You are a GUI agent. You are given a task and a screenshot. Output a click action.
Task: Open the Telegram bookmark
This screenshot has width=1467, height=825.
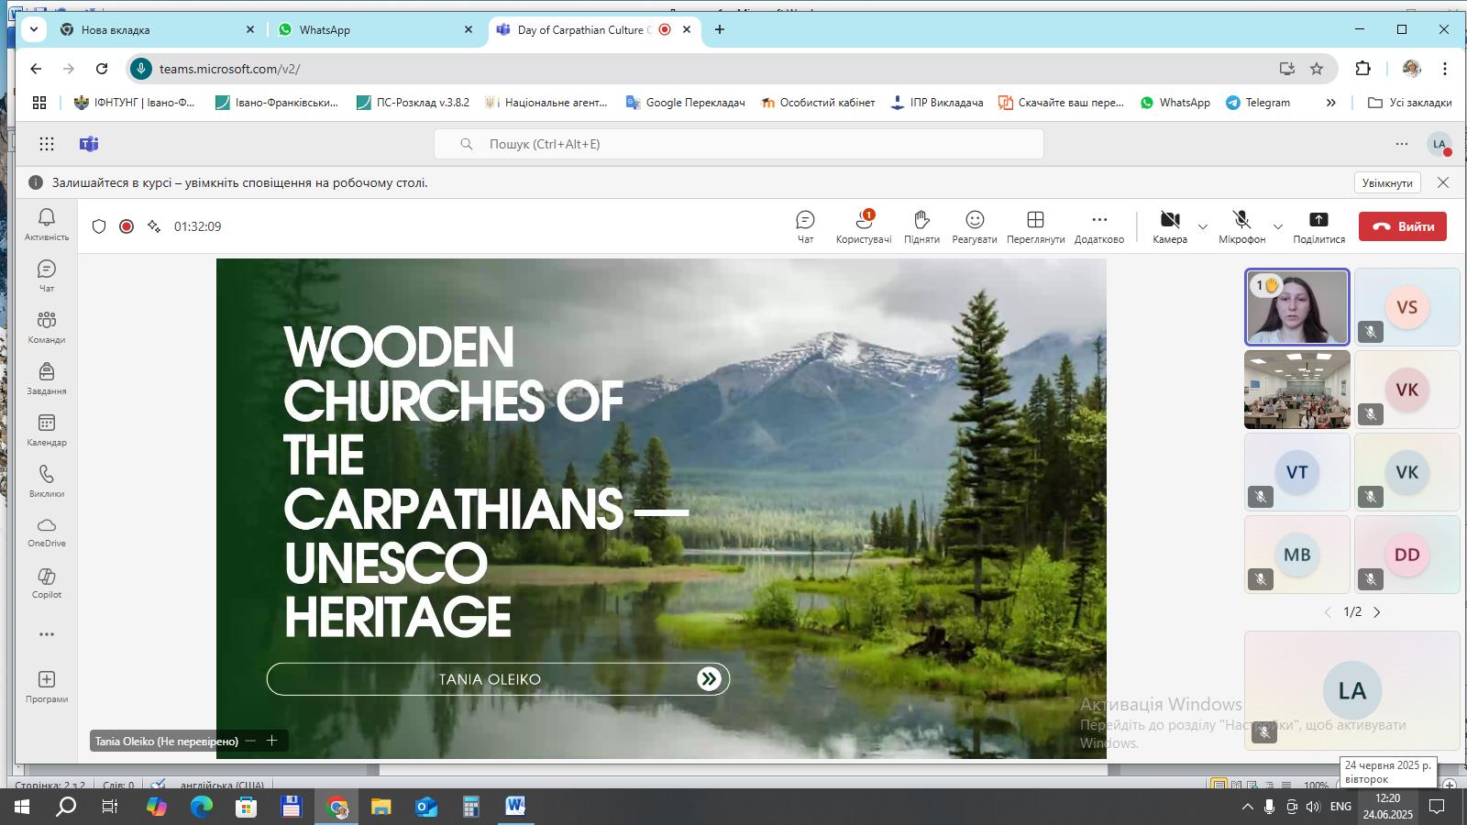coord(1258,103)
